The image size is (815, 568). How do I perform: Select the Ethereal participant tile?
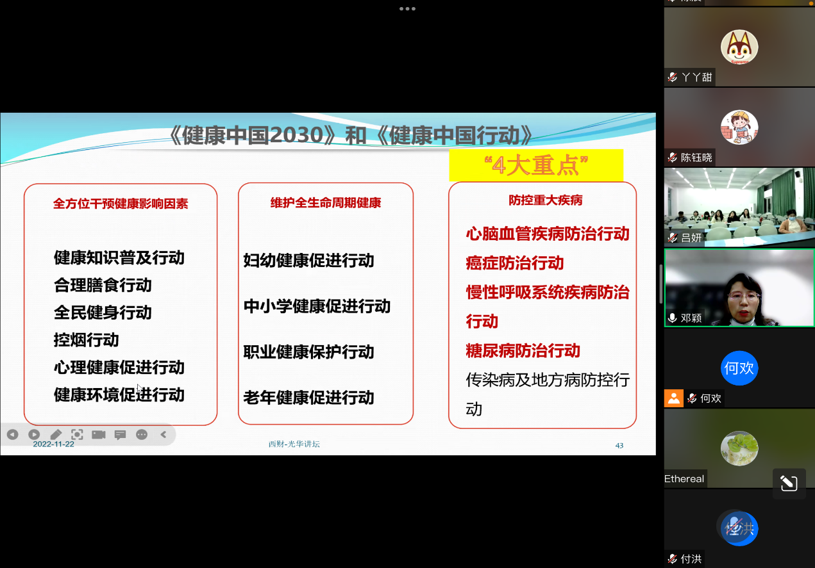tap(739, 448)
